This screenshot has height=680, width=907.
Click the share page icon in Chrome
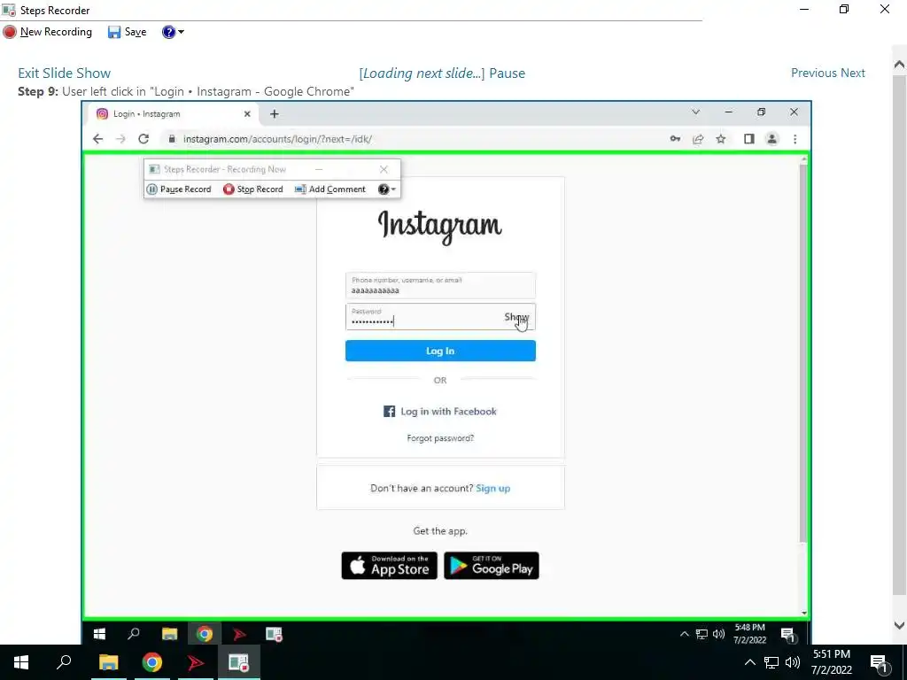698,139
